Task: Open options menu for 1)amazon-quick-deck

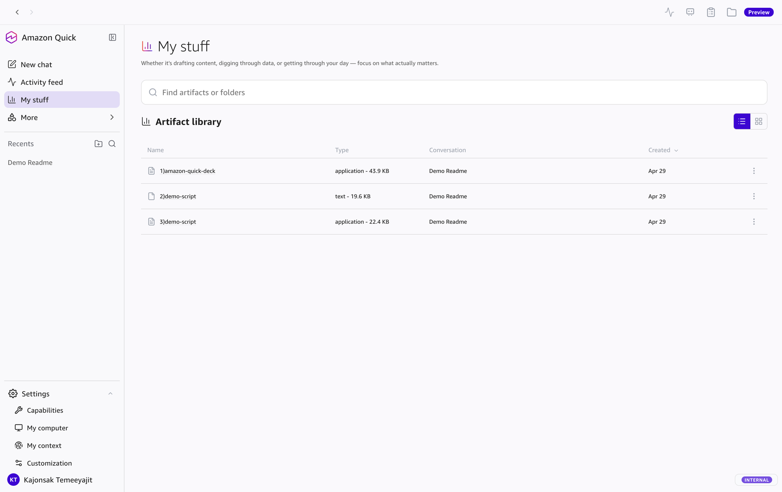Action: 754,171
